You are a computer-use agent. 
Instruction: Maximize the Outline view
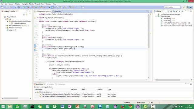pos(191,11)
